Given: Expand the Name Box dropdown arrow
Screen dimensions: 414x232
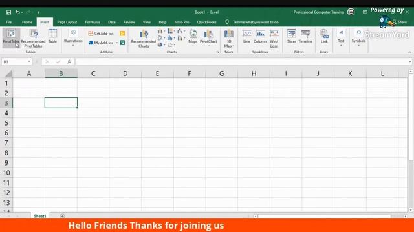Looking at the screenshot, I should point(28,62).
